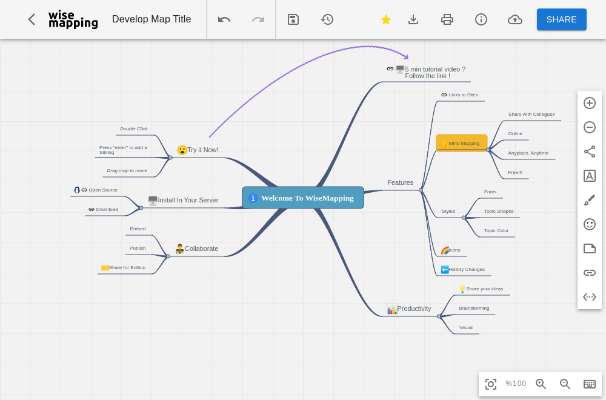Select the 'Features' topic
Viewport: 606px width, 400px height.
pos(401,183)
